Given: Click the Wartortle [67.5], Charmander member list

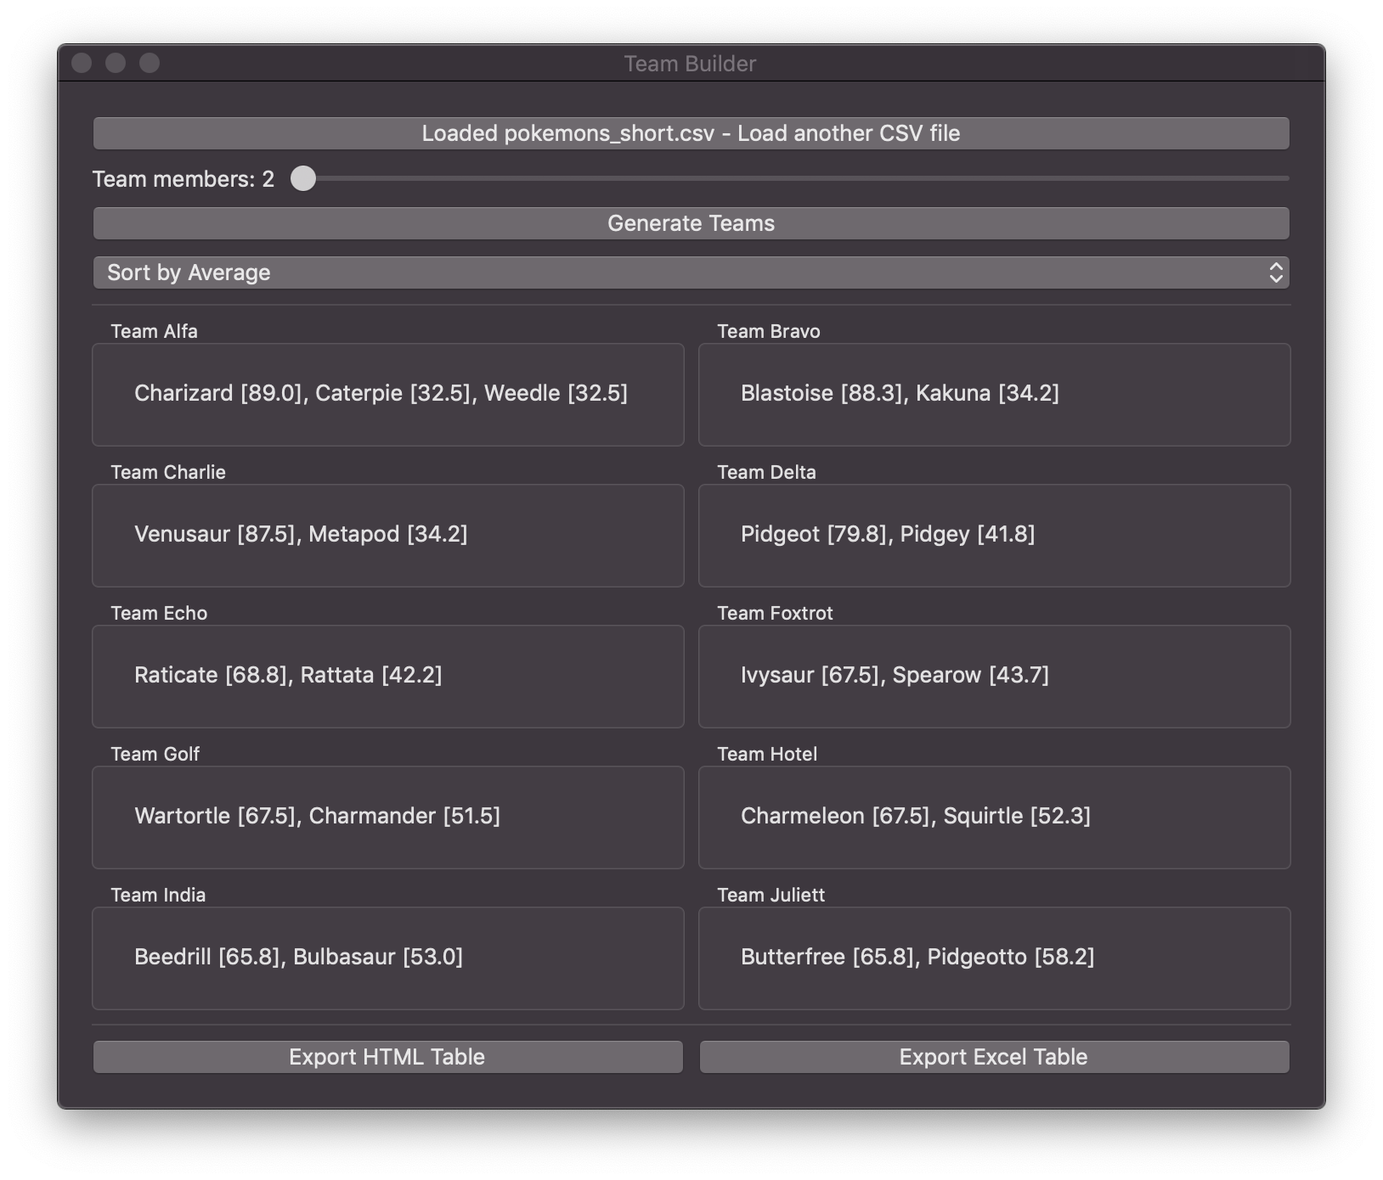Looking at the screenshot, I should click(317, 816).
